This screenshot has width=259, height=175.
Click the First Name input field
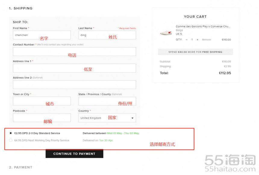point(42,35)
